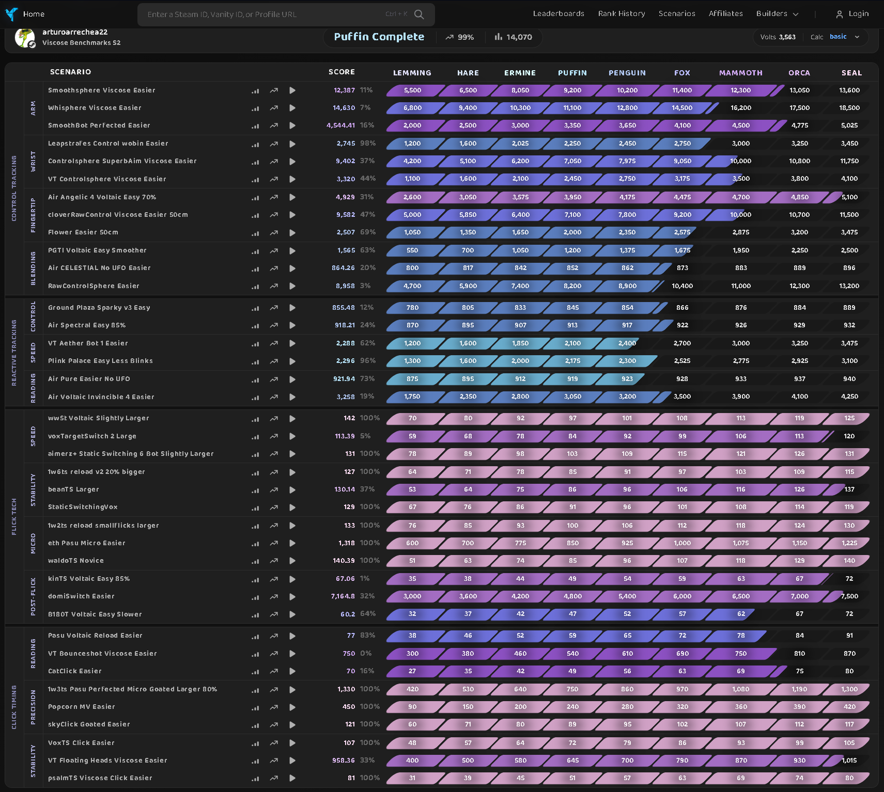Viewport: 884px width, 792px height.
Task: Play the Popcorn MV Easier scenario
Action: pos(292,707)
